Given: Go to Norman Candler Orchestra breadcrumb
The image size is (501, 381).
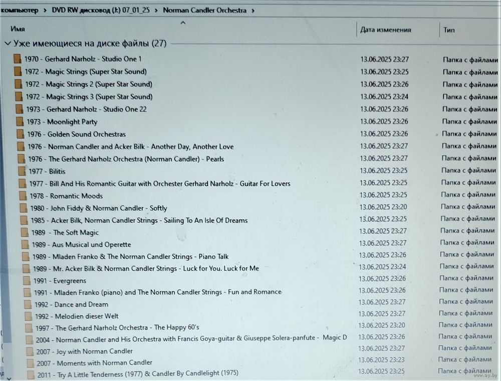Looking at the screenshot, I should 205,10.
